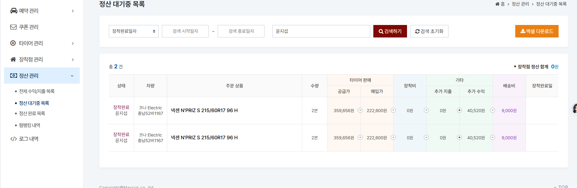This screenshot has height=188, width=577.
Task: Click the code brackets icon for 로그 내역
Action: pos(13,139)
